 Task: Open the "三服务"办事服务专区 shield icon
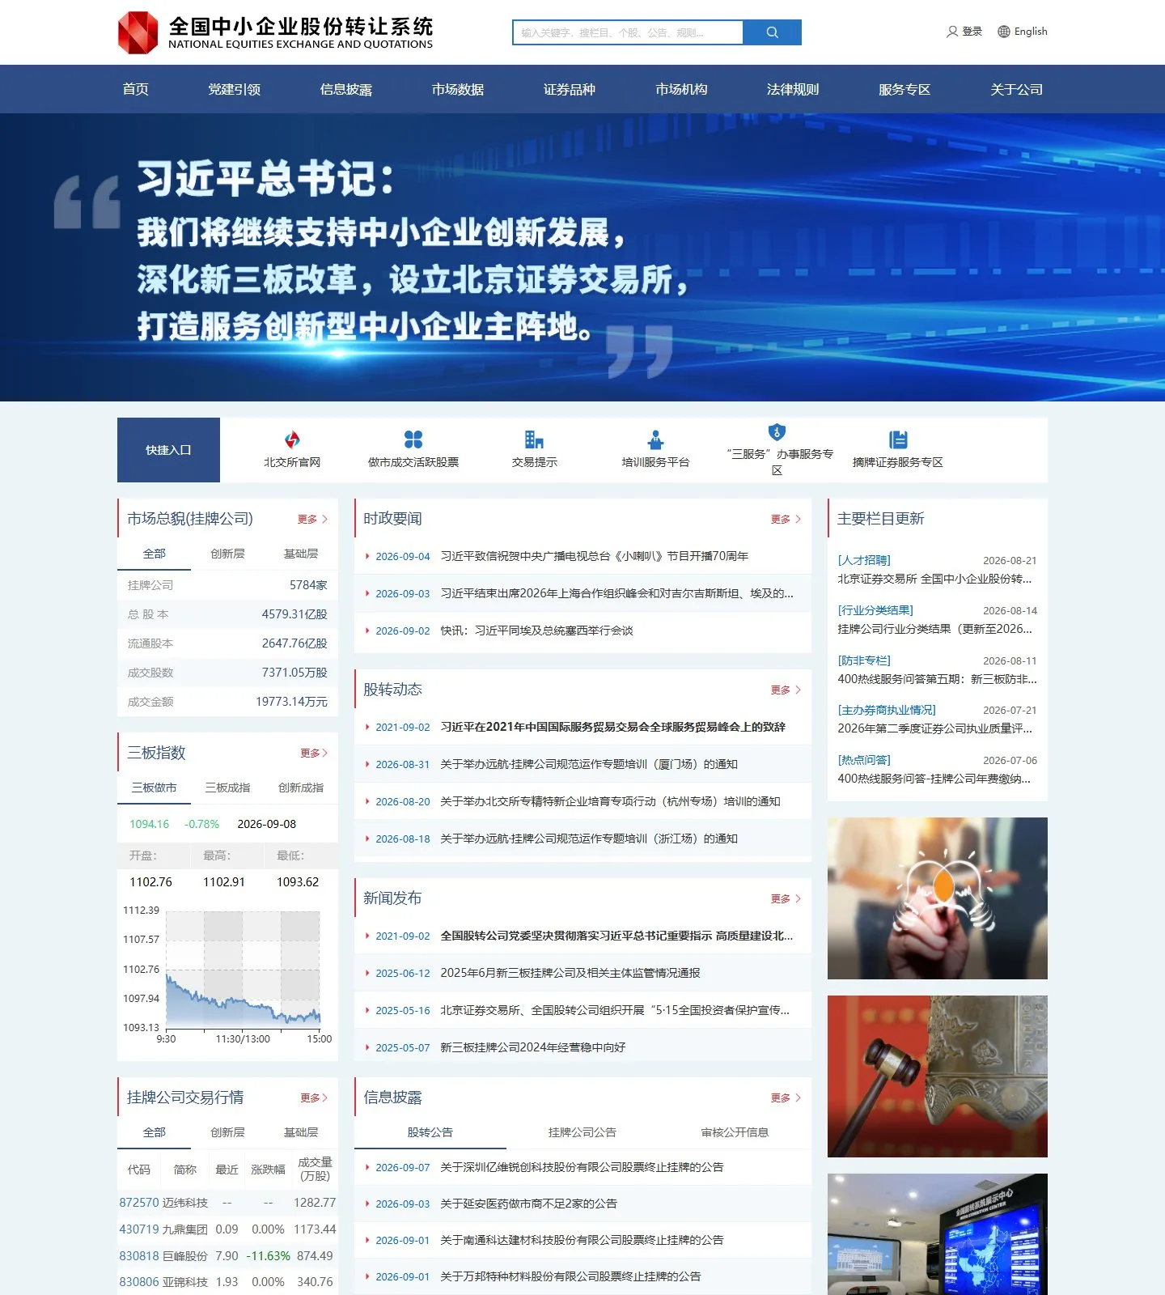777,431
